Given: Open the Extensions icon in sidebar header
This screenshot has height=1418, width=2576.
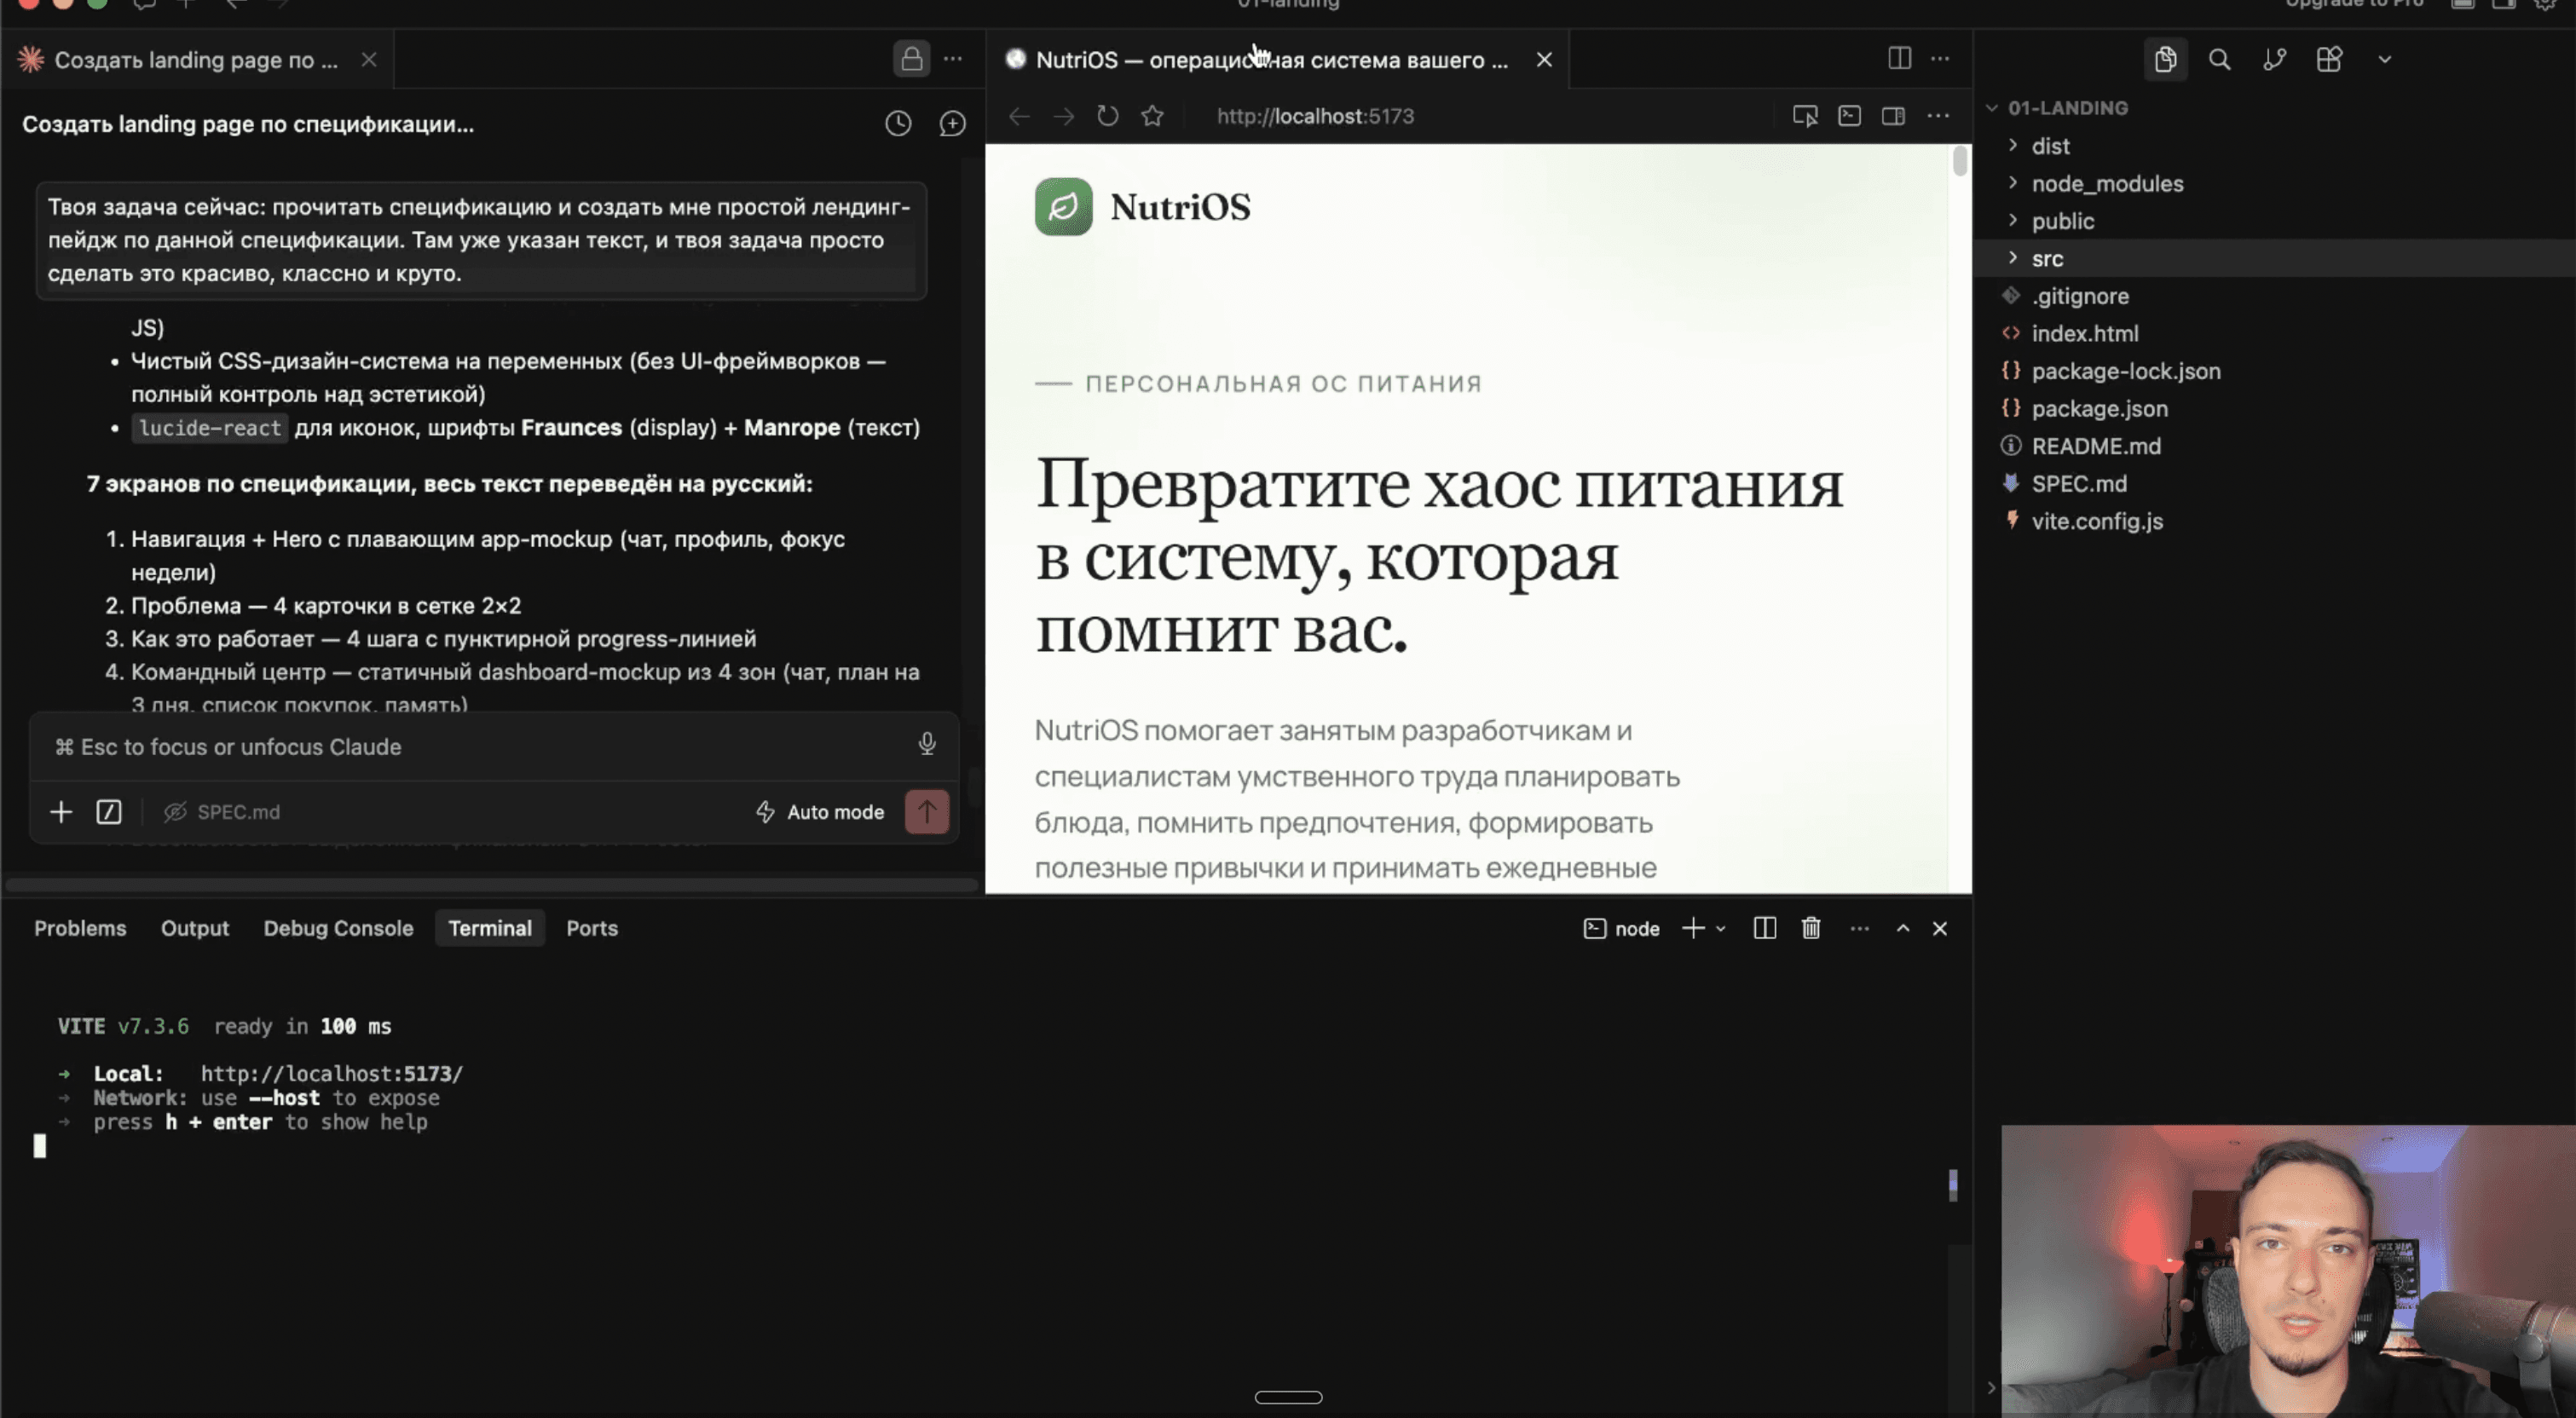Looking at the screenshot, I should pos(2329,60).
